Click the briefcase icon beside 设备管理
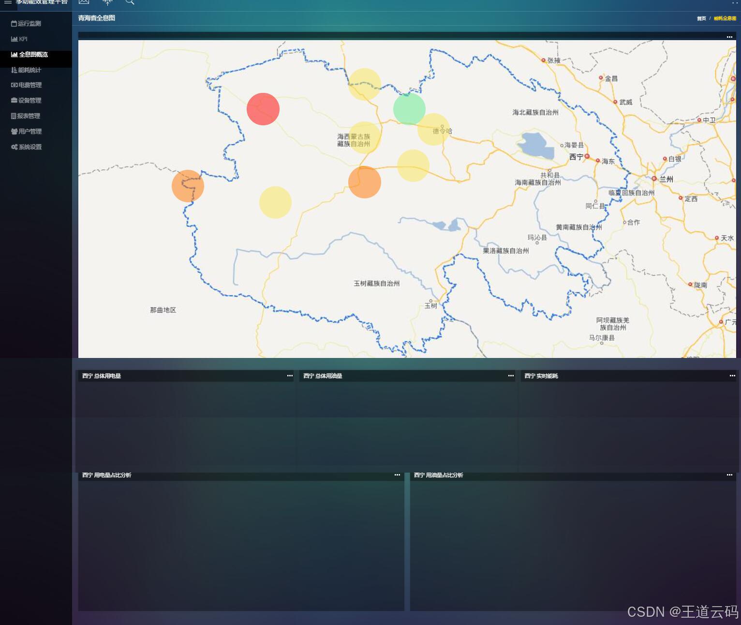 tap(14, 100)
